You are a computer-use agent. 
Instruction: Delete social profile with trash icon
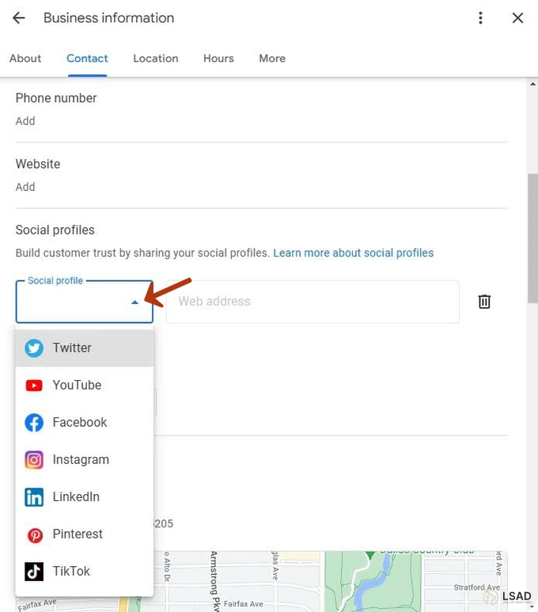click(484, 302)
